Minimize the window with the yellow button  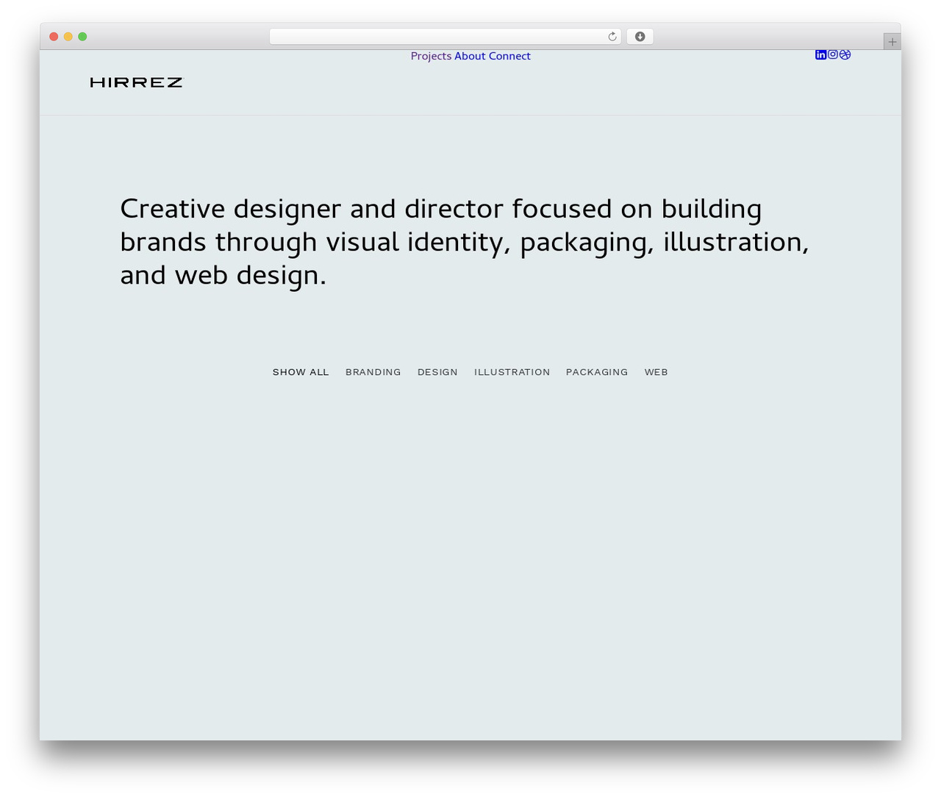tap(68, 37)
